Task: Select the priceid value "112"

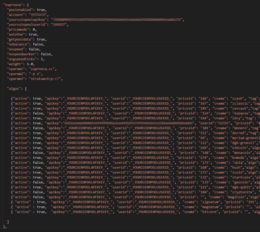Action: coord(203,143)
